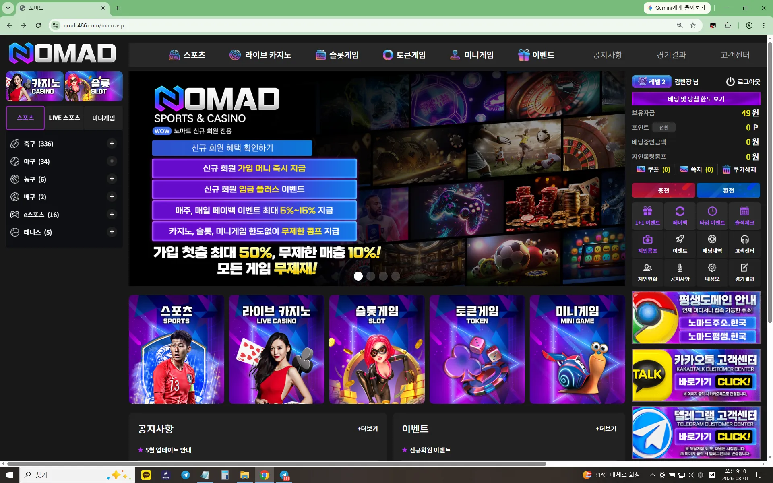Open the 타임 이벤트 clock icon
Image resolution: width=773 pixels, height=483 pixels.
coord(712,211)
